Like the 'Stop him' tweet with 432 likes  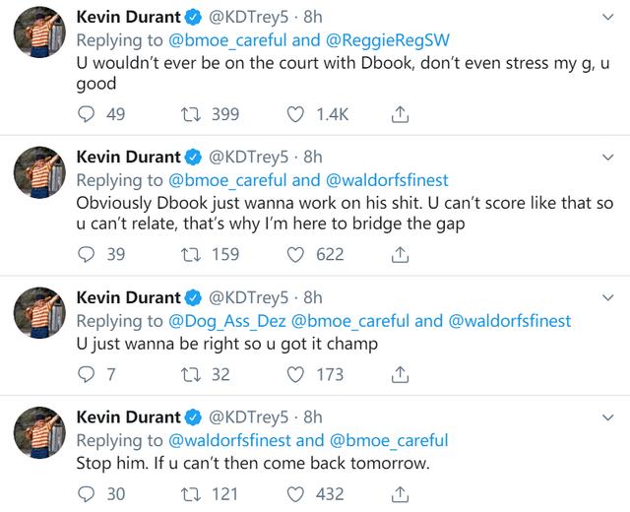tap(295, 494)
